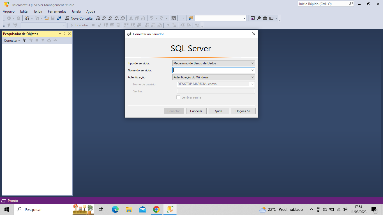
Task: Open the Tipo de servidor dropdown
Action: pos(214,63)
